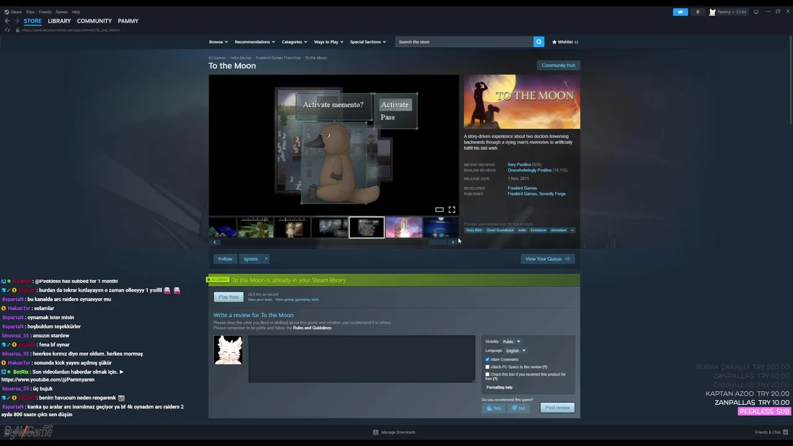Click the thumbs down No button
Viewport: 793px width, 446px height.
[x=519, y=408]
